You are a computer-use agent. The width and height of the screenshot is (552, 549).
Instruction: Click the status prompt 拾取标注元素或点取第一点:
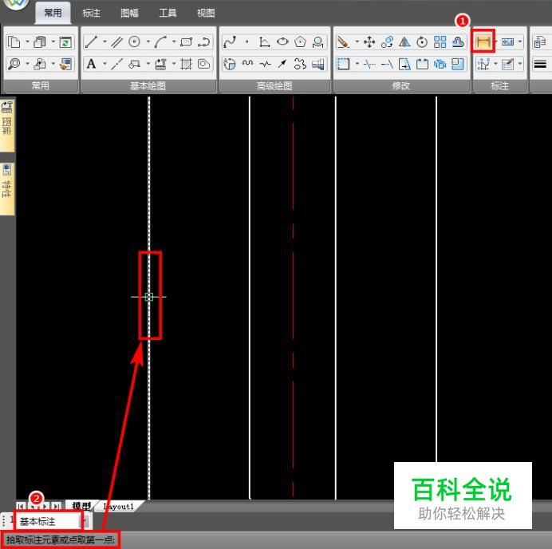(61, 539)
